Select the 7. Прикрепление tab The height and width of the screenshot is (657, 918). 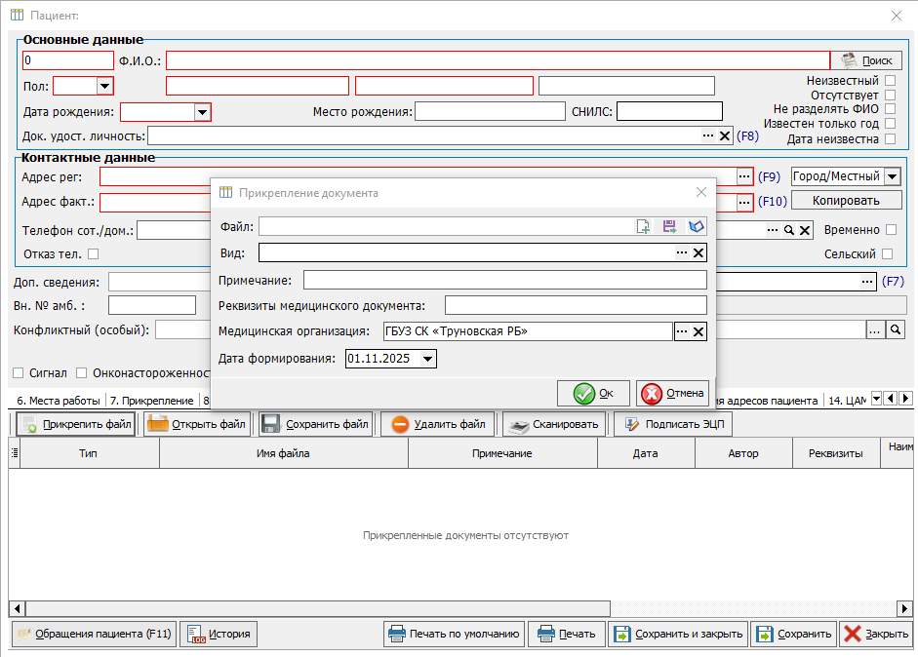(151, 401)
